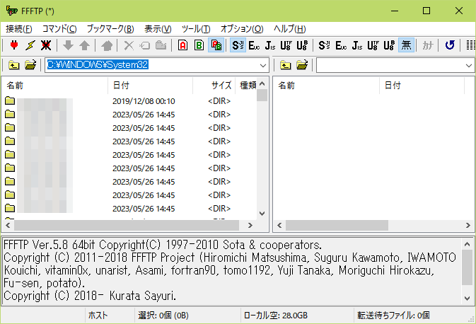
Task: Click status bar text 転送待ちファイル: 0個
Action: tap(393, 316)
